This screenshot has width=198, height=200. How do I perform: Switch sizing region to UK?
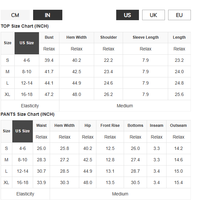point(154,15)
